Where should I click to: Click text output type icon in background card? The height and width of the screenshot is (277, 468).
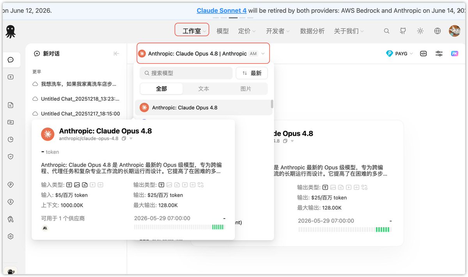tap(325, 187)
